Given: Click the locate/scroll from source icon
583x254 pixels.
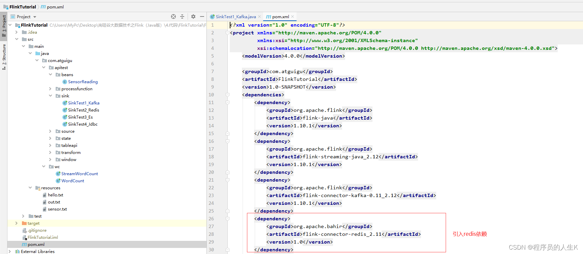Looking at the screenshot, I should (x=173, y=17).
